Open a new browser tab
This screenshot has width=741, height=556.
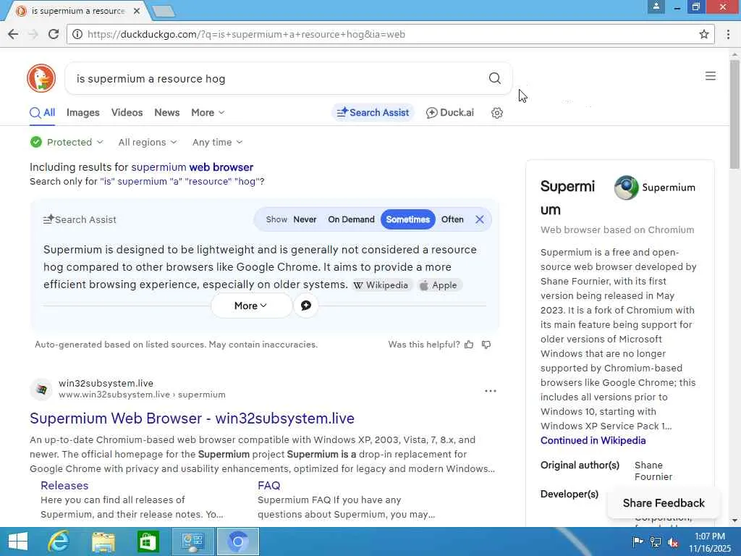(164, 11)
